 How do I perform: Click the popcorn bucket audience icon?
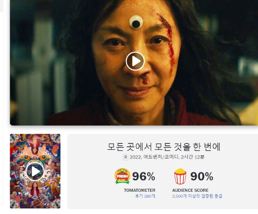click(180, 176)
